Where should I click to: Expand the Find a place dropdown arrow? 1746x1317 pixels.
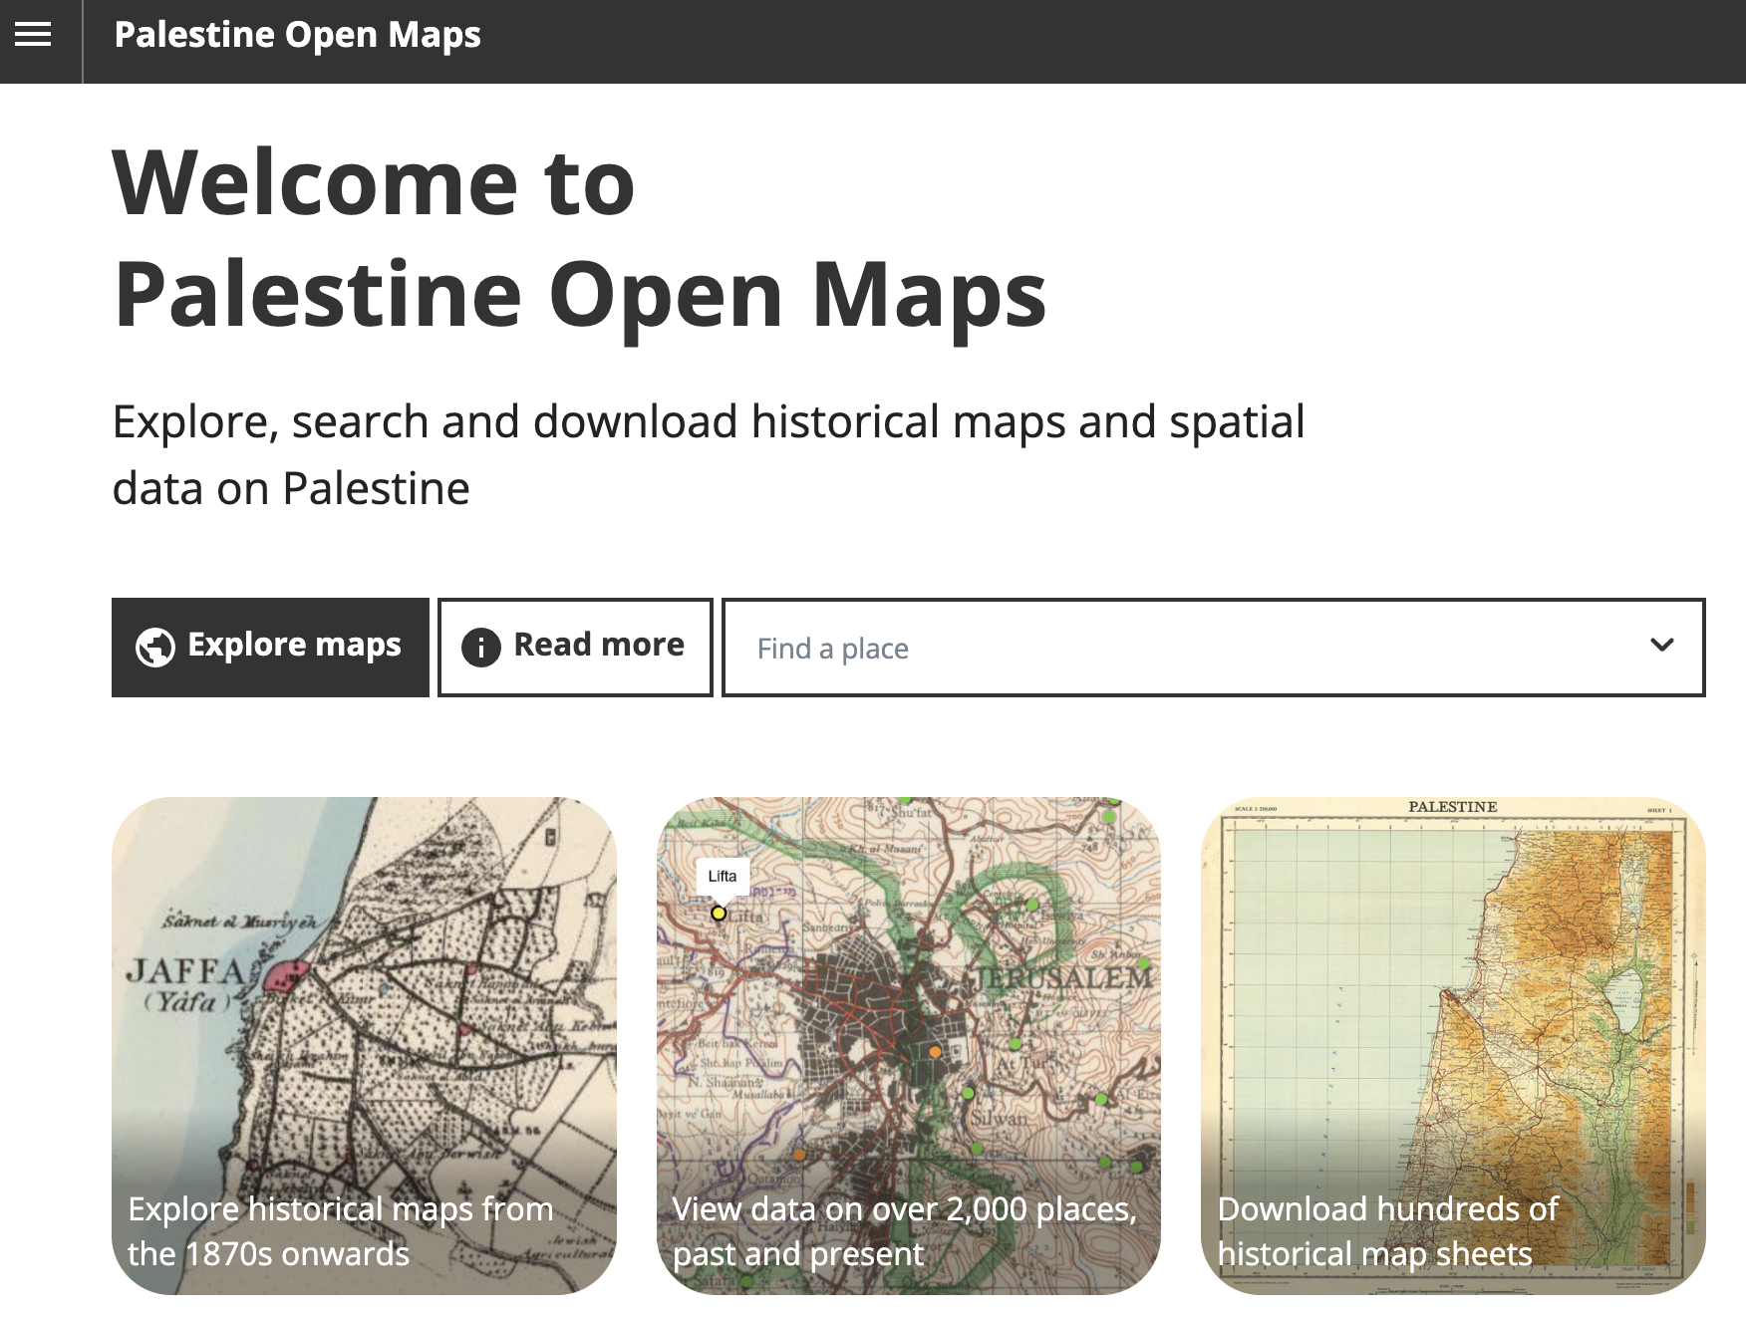1661,645
